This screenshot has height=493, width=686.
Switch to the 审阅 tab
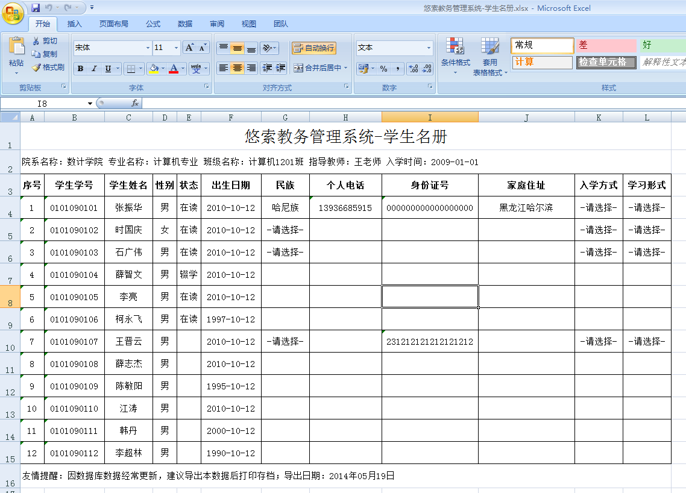[x=217, y=24]
